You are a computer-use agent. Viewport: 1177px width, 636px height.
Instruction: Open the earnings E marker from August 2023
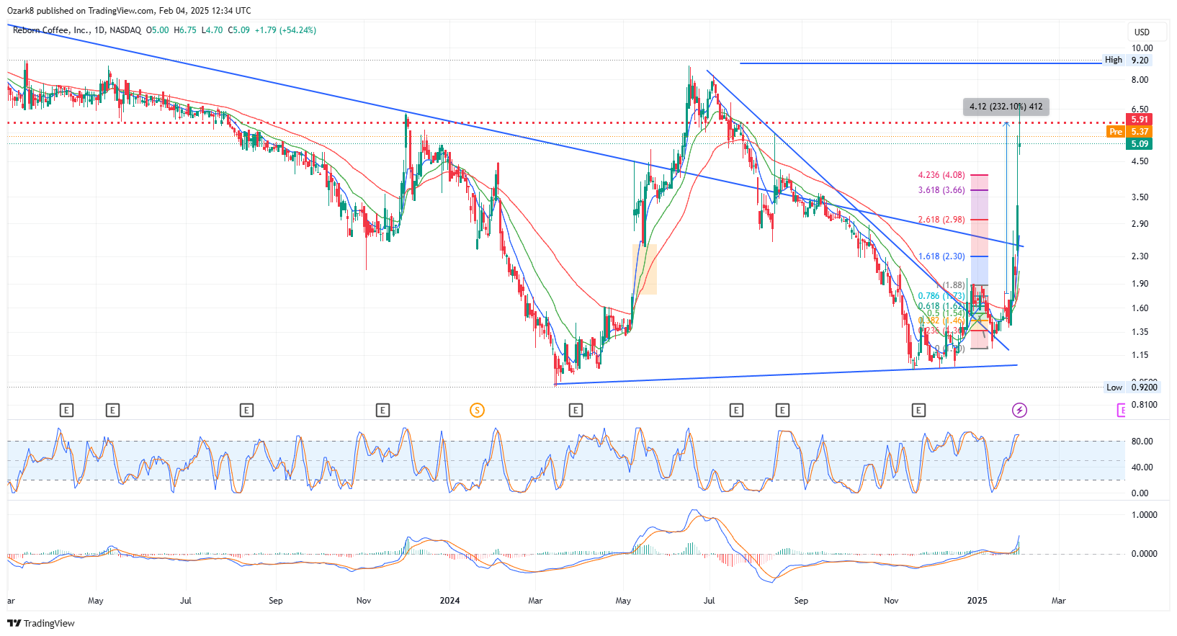pos(246,411)
